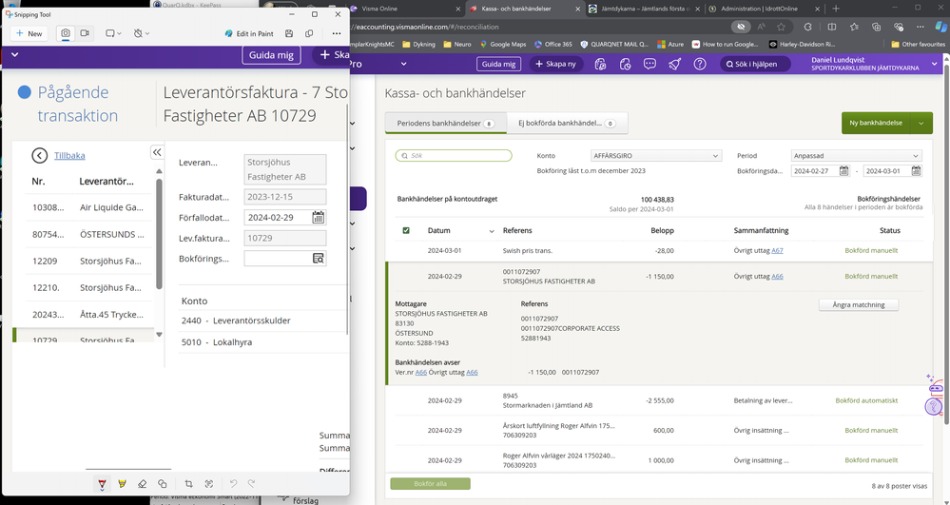Select the eraser tool in Snipping Tool
This screenshot has width=950, height=505.
(x=142, y=484)
